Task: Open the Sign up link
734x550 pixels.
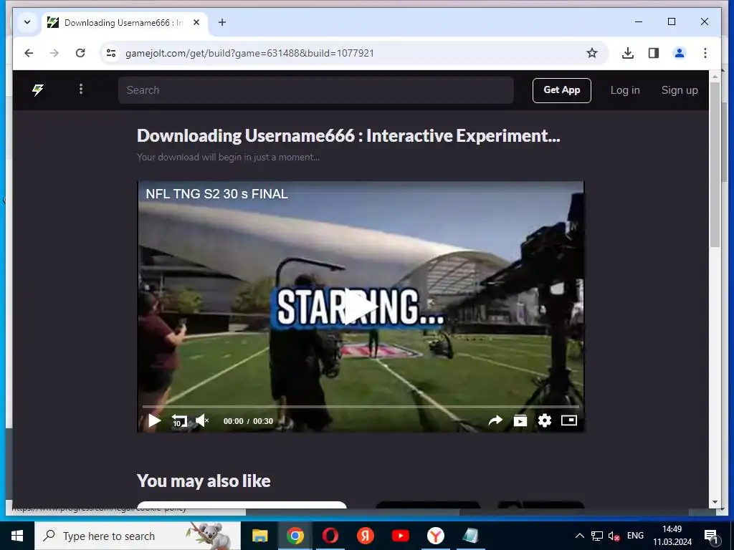Action: (680, 90)
